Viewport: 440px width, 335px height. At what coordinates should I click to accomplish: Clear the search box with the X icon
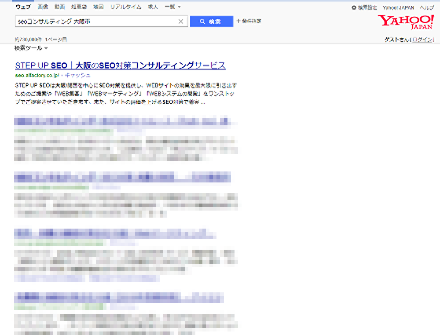(181, 22)
